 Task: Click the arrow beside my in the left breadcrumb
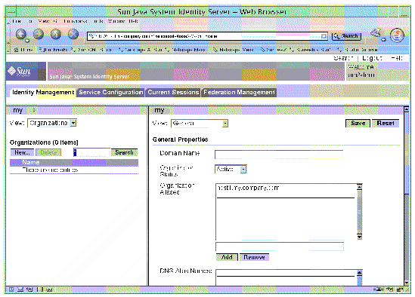click(x=34, y=110)
